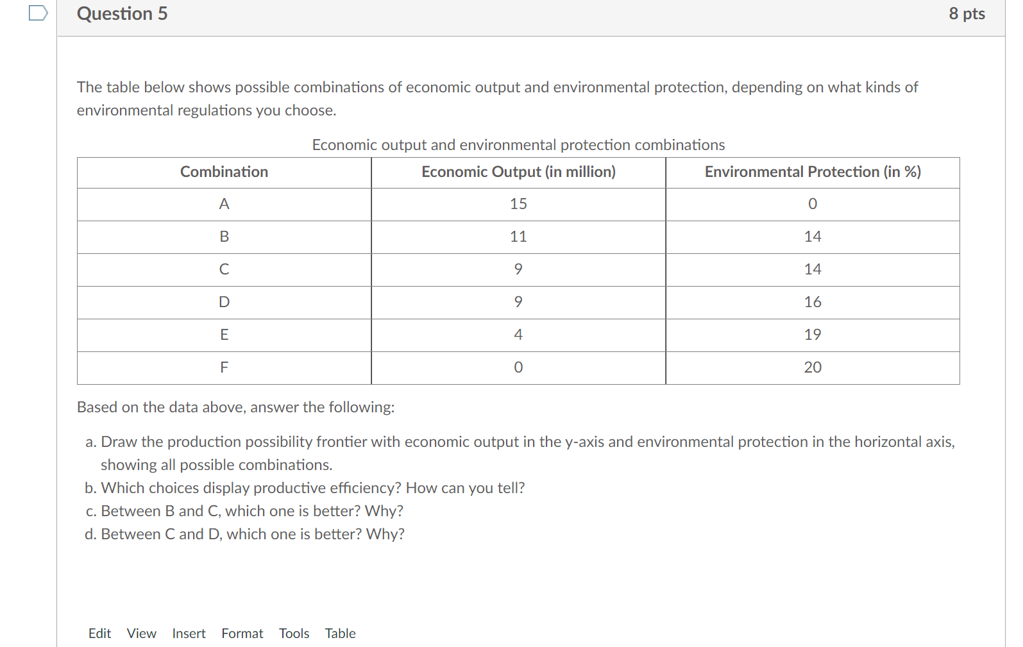Click the 8 pts label
Viewport: 1023px width, 647px height.
click(968, 13)
